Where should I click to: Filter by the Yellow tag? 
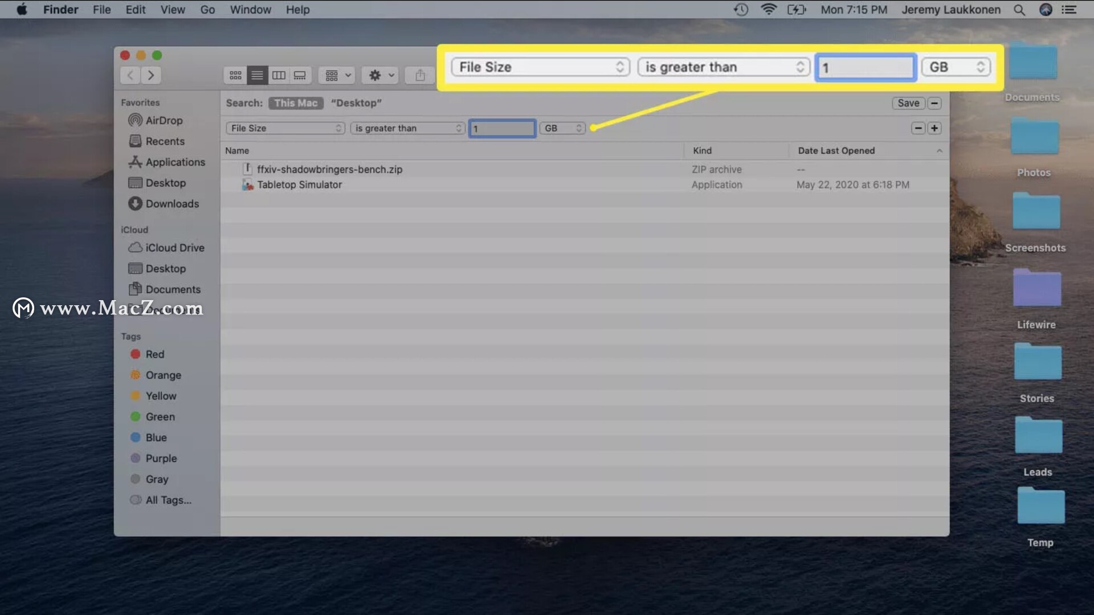pyautogui.click(x=153, y=396)
